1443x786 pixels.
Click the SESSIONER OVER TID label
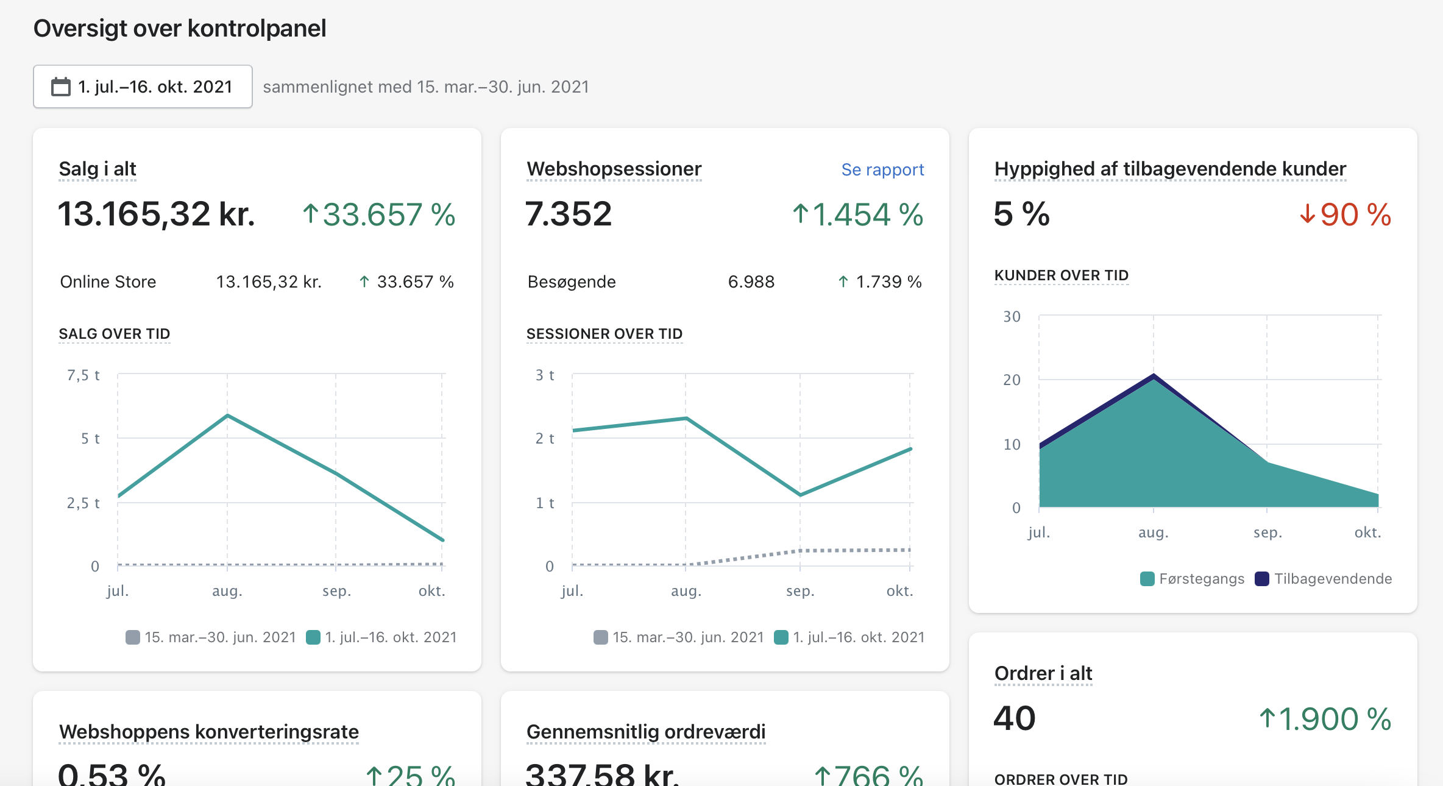coord(604,334)
